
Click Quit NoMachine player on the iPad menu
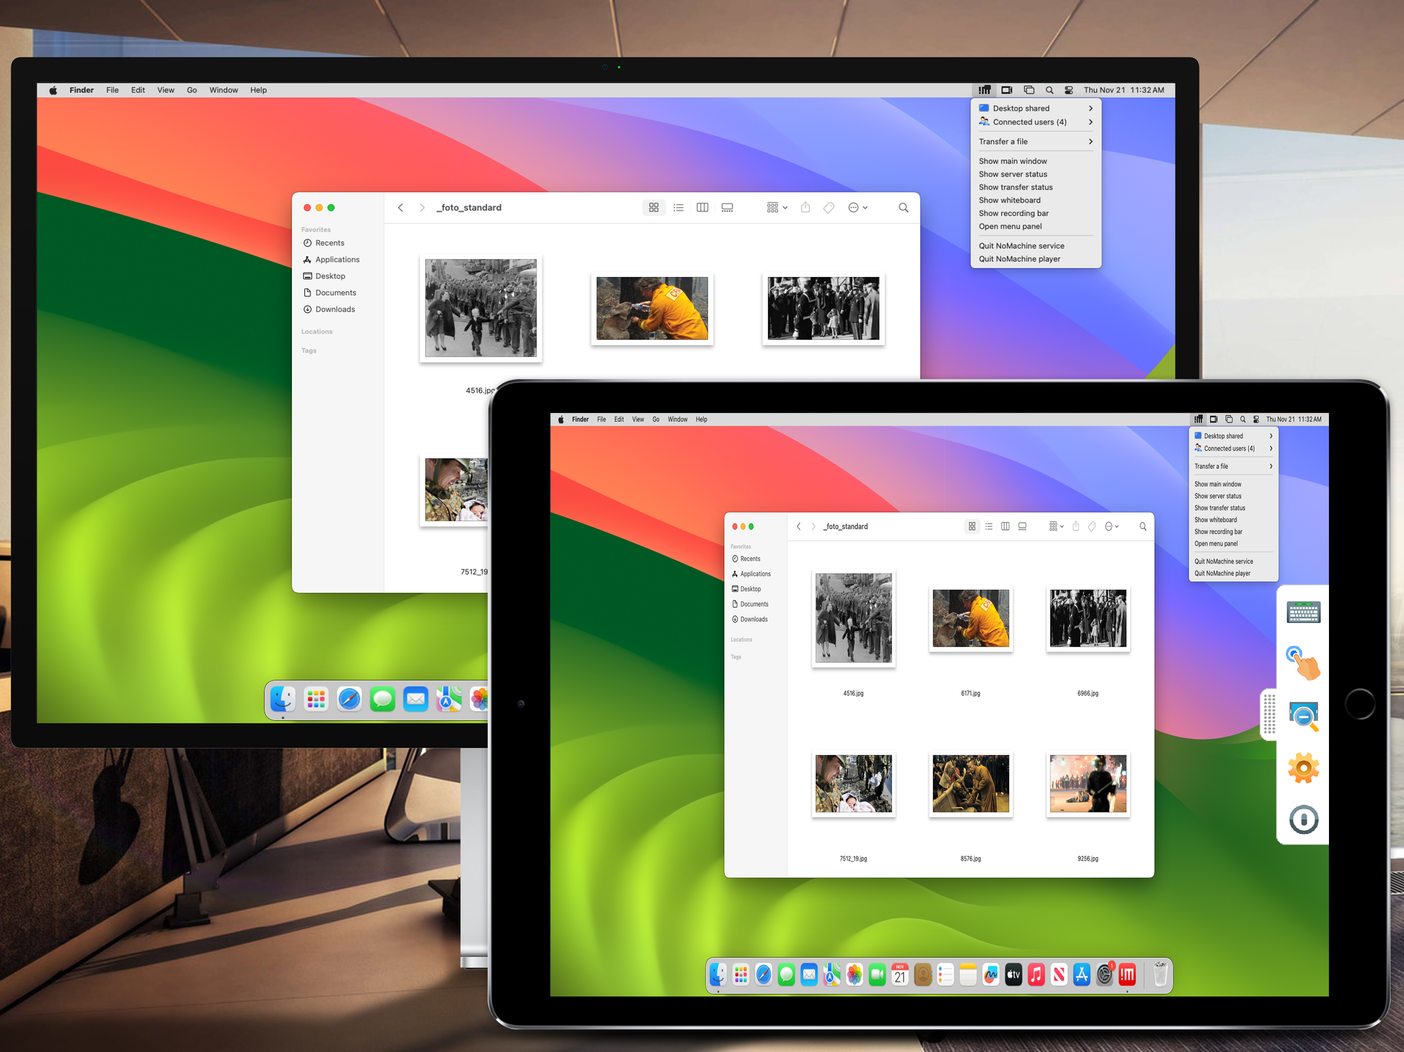1222,574
